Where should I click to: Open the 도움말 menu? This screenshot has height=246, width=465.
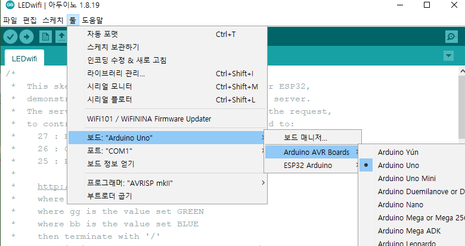pos(92,20)
